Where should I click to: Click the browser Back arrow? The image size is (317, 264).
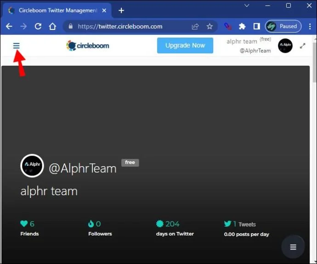9,26
